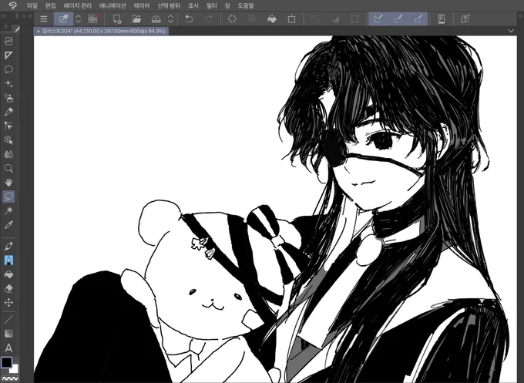Open the 표시 menu
The image size is (524, 383).
point(193,5)
